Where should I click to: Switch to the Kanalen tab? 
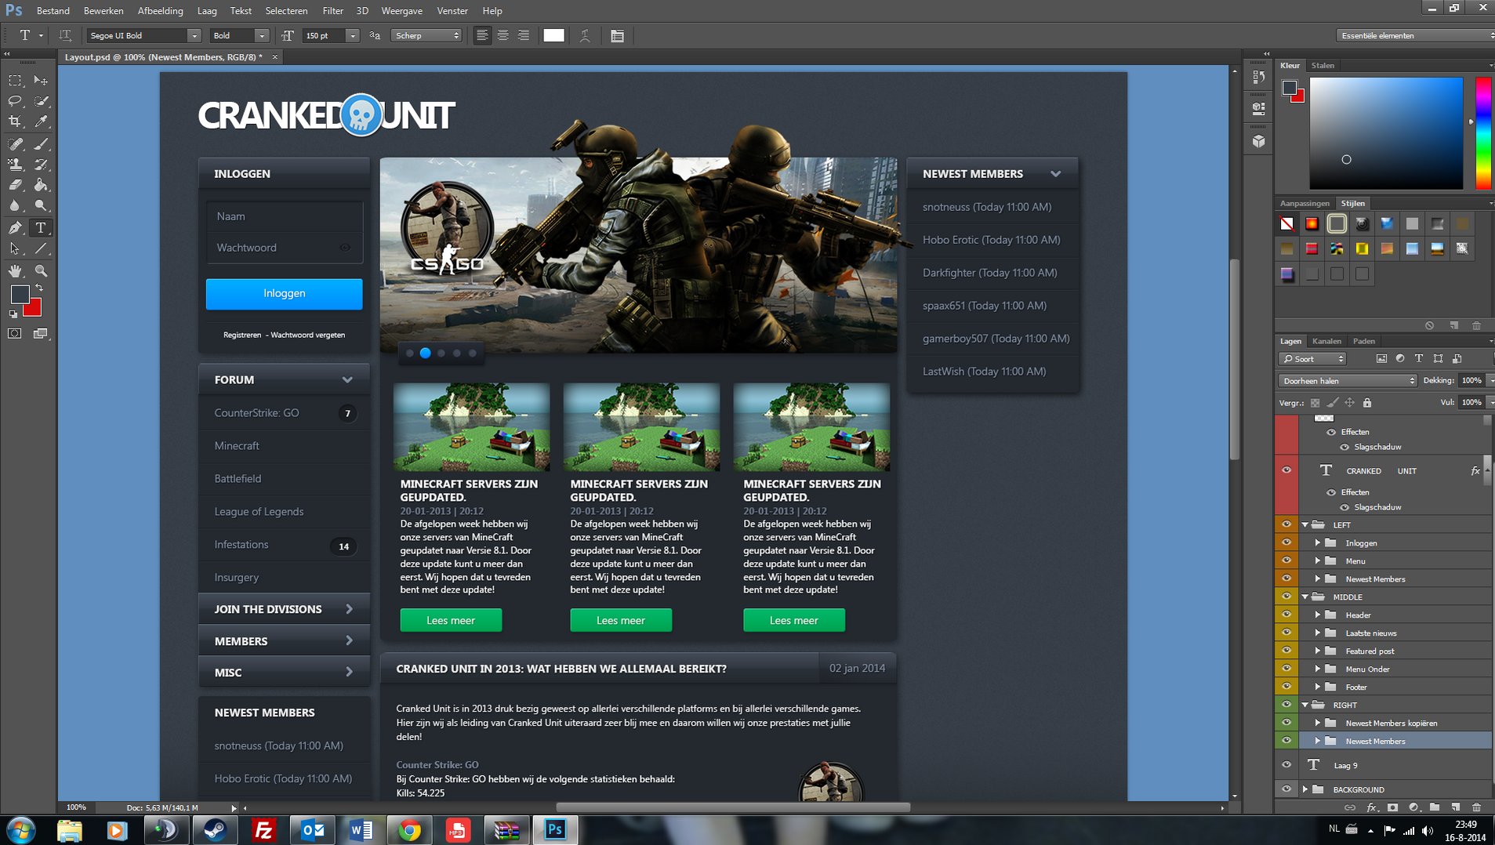[1326, 341]
